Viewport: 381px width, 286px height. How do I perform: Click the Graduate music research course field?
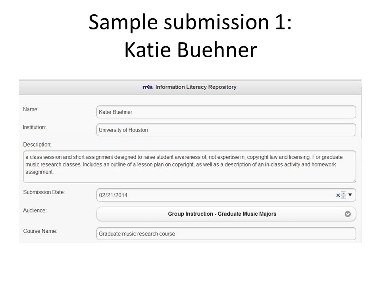(226, 234)
